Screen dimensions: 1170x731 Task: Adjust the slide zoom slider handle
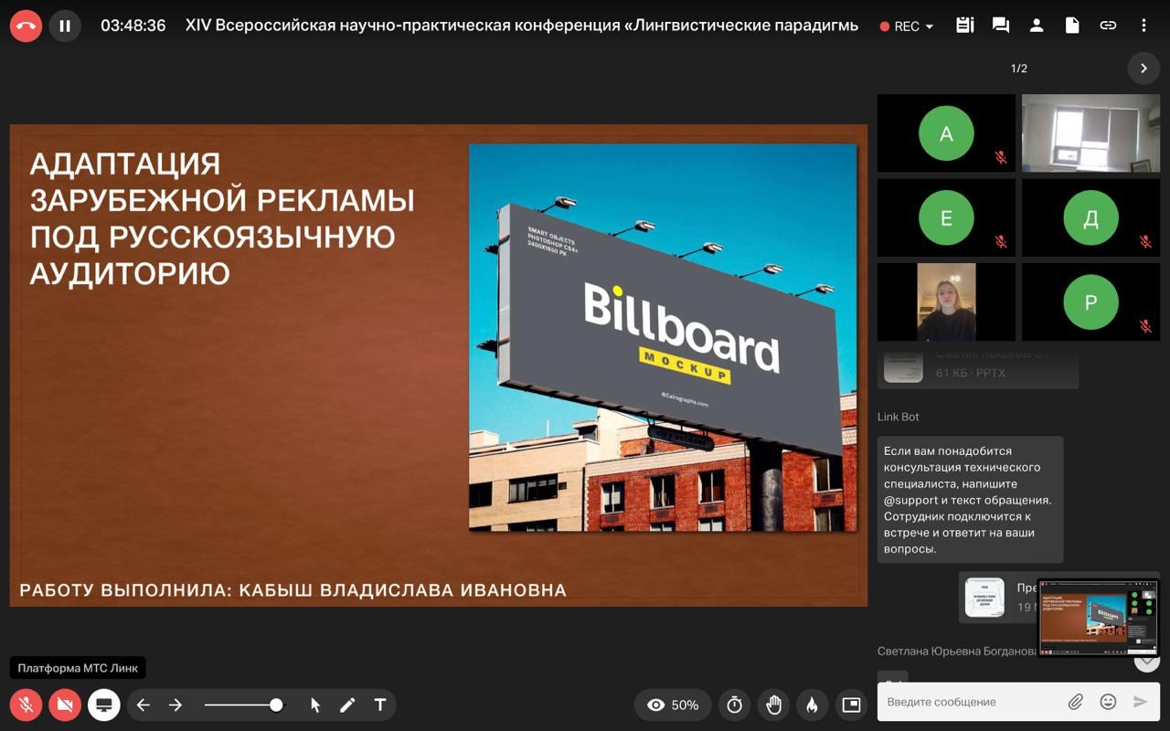(x=276, y=705)
